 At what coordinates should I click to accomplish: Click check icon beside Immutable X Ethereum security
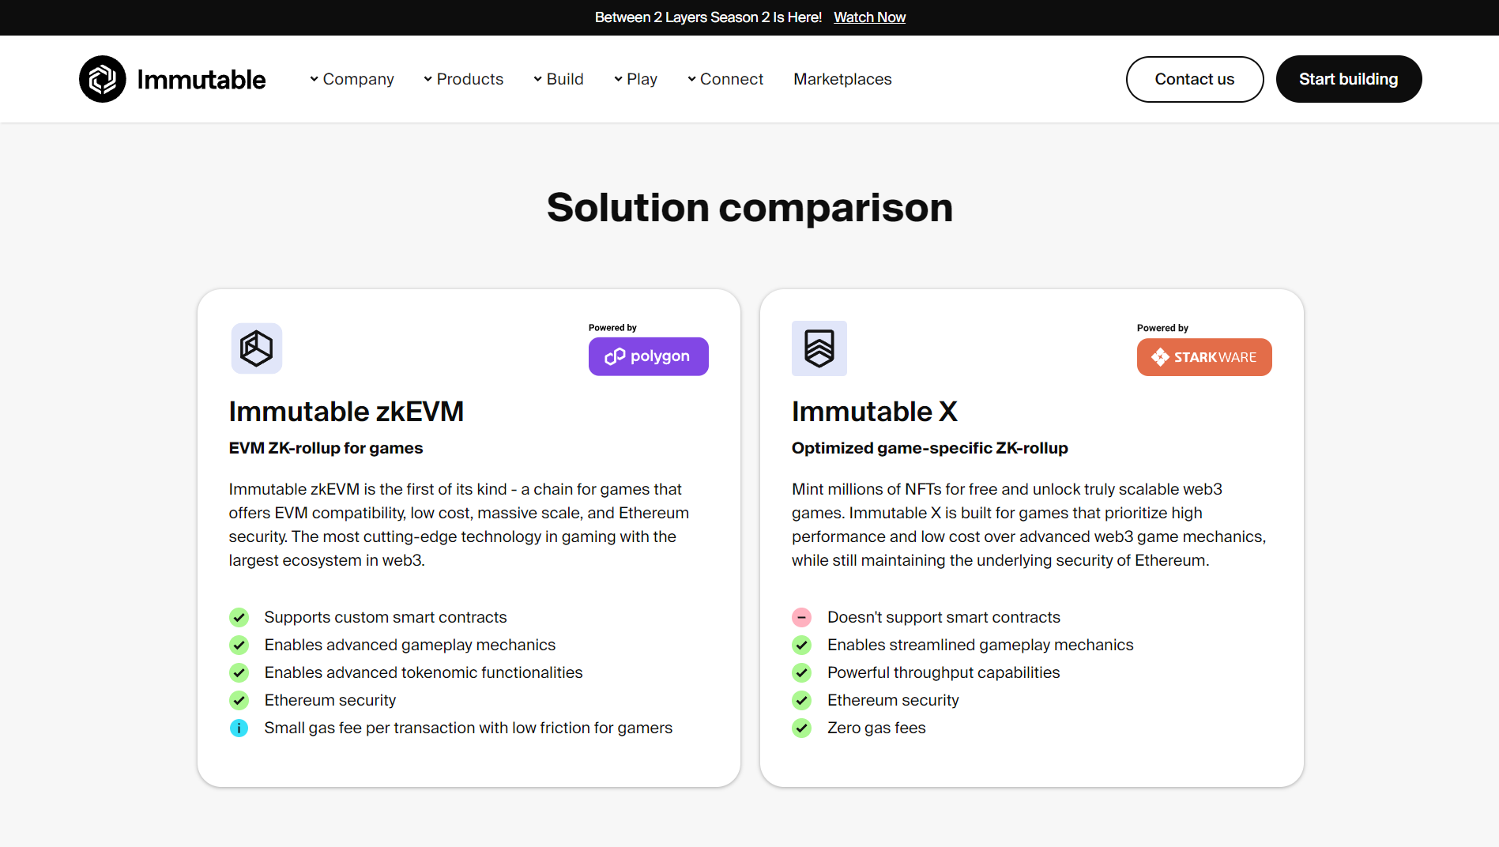[x=801, y=700]
